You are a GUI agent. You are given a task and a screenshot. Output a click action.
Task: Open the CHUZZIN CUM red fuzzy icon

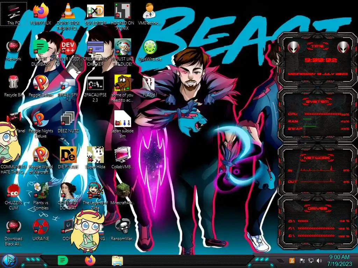(x=14, y=196)
